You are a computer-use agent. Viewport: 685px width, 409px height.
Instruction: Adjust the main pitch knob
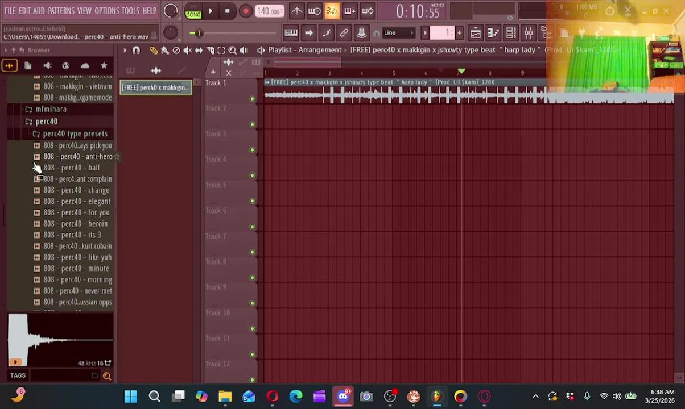pyautogui.click(x=170, y=33)
